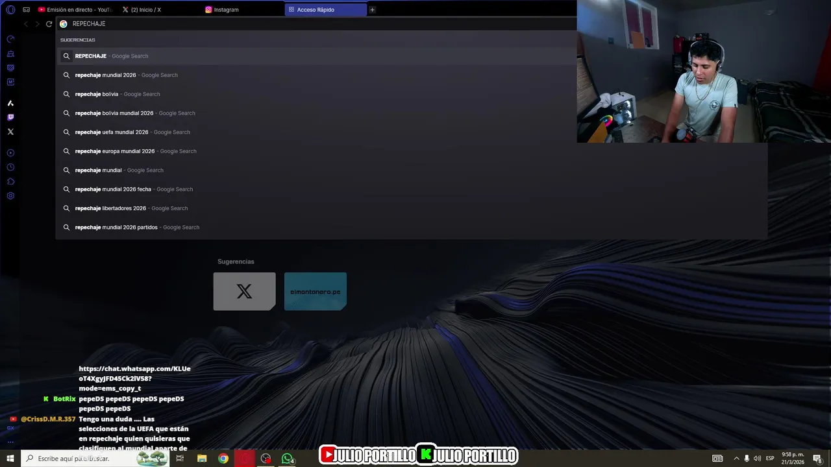Select suggestion repechaje libertadores 2026
Screen dimensions: 831x467
[411, 208]
